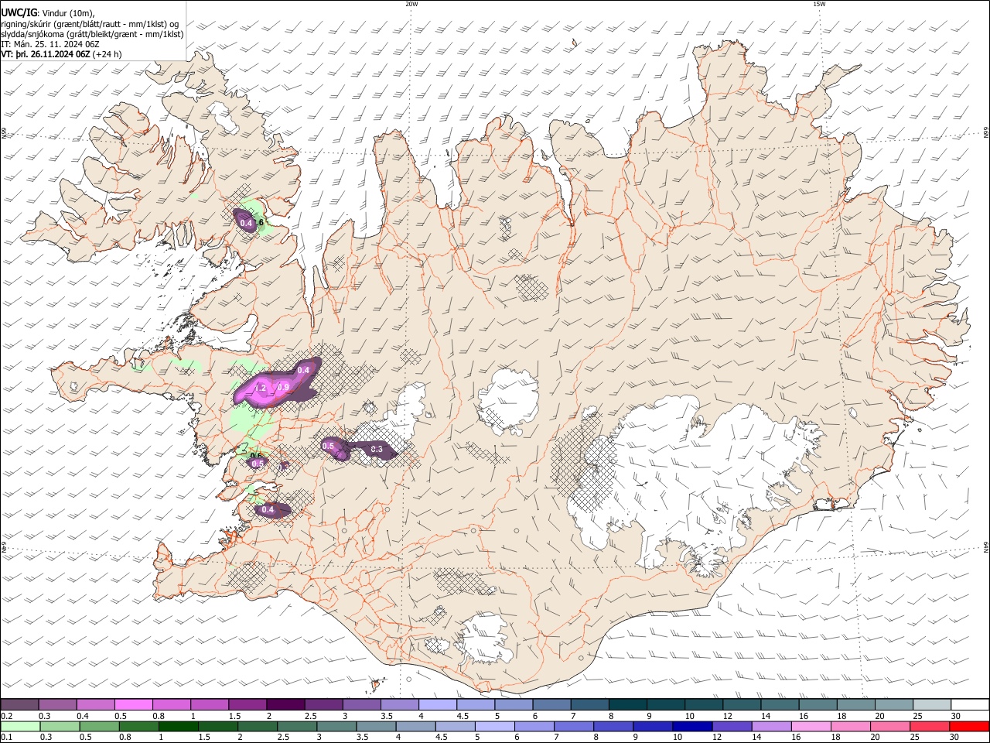
Task: Click the 8 dark teal swatch in upper legend row
Action: coord(627,704)
